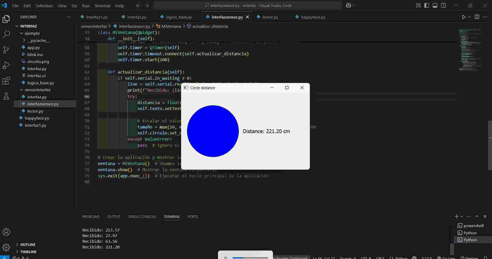Change the Python language mode in status bar
The image size is (492, 259).
click(401, 257)
